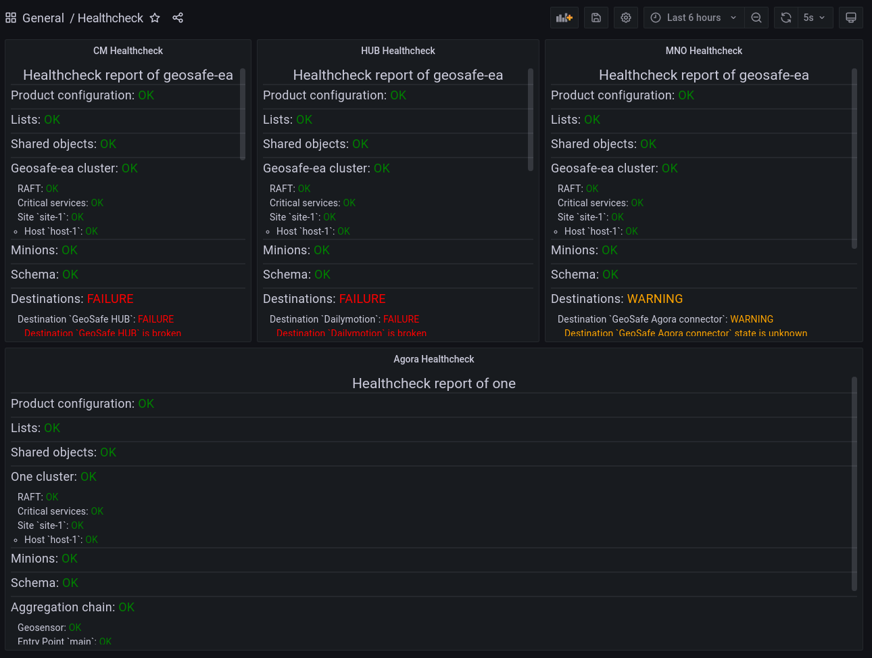
Task: Share the dashboard via share icon
Action: (178, 18)
